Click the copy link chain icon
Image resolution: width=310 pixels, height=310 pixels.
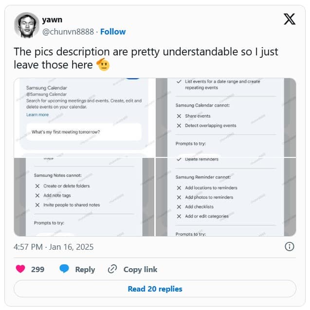point(112,269)
